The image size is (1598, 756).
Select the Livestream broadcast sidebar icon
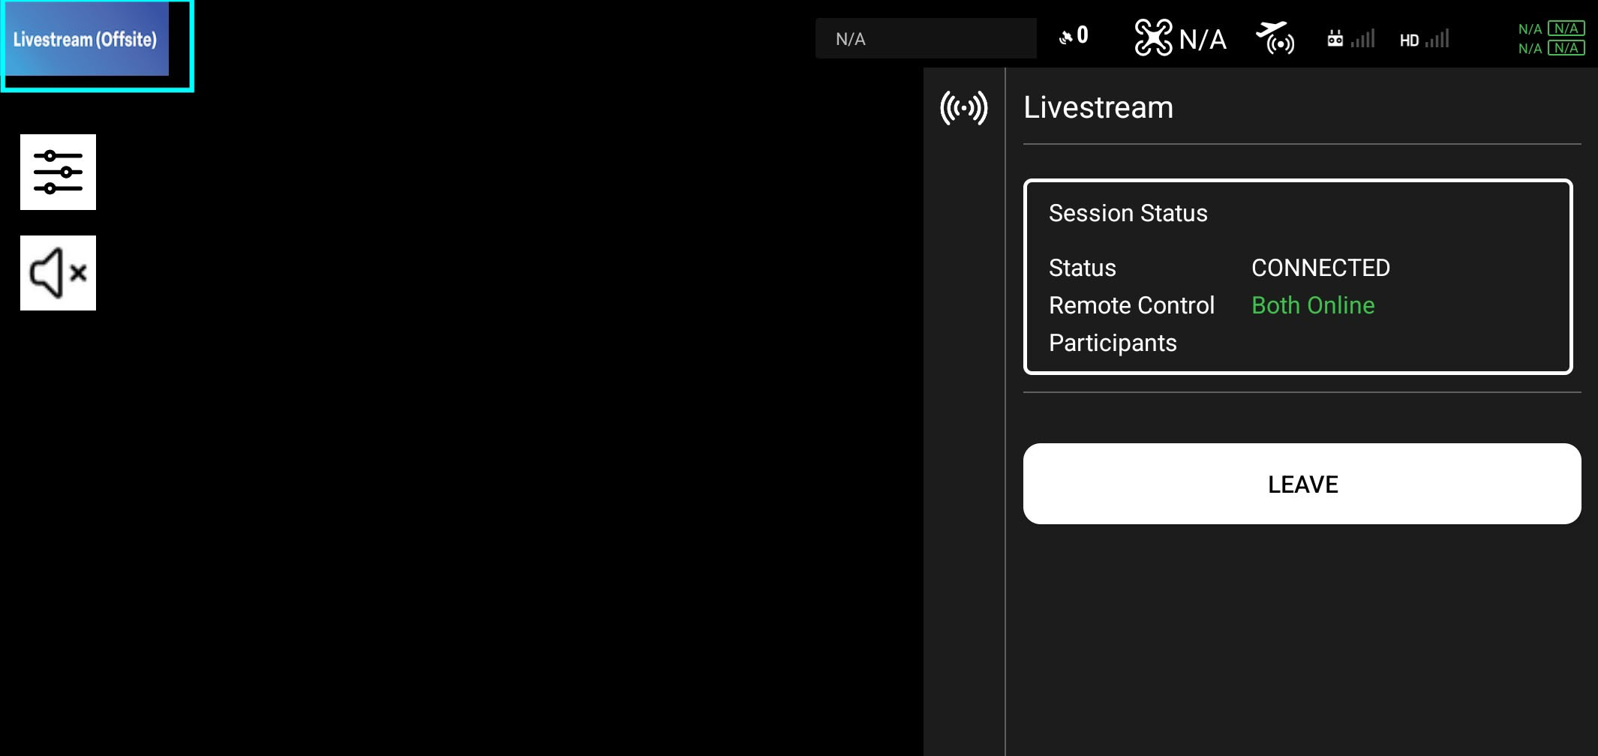tap(964, 108)
